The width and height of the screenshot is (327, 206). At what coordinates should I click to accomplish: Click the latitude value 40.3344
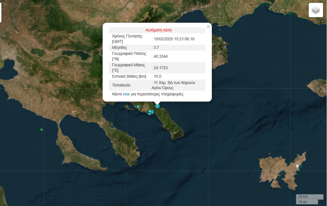pos(161,56)
